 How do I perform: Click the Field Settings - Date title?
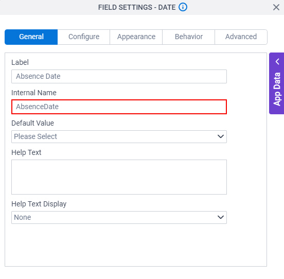(137, 7)
